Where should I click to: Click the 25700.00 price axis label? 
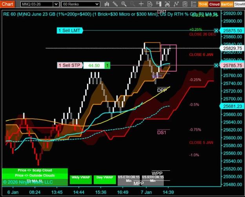232,99
